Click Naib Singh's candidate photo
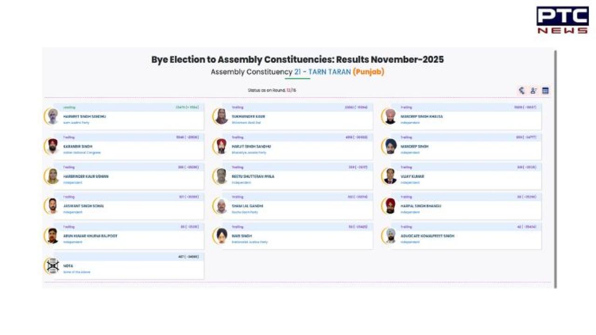 coord(222,236)
